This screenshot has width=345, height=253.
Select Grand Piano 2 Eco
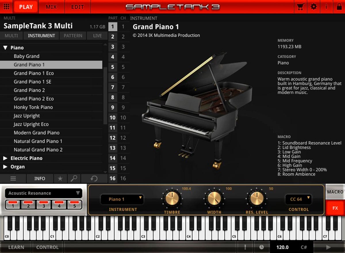[x=51, y=99]
